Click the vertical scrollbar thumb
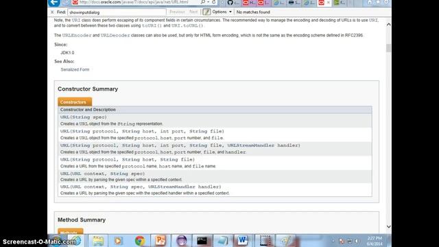439x247 pixels. (389, 48)
